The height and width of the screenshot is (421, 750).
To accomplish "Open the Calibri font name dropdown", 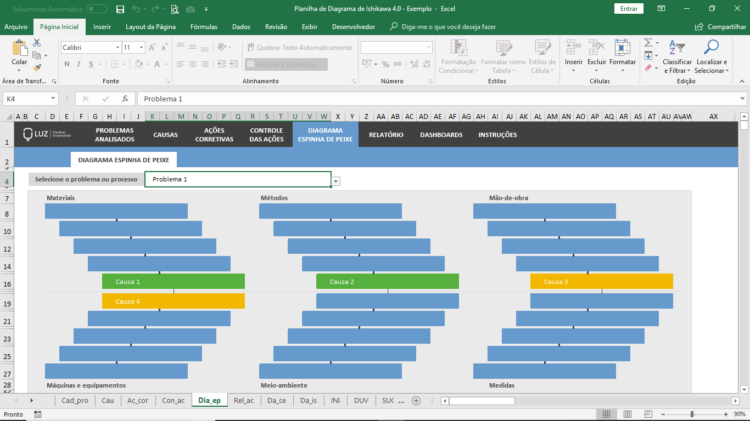I will point(117,48).
